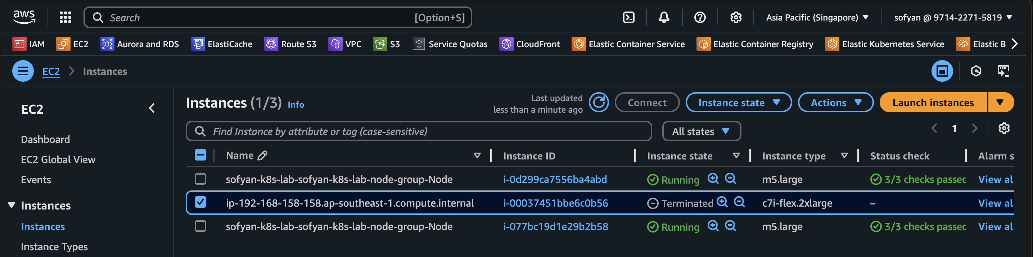Open Instance Types in sidebar

(54, 247)
